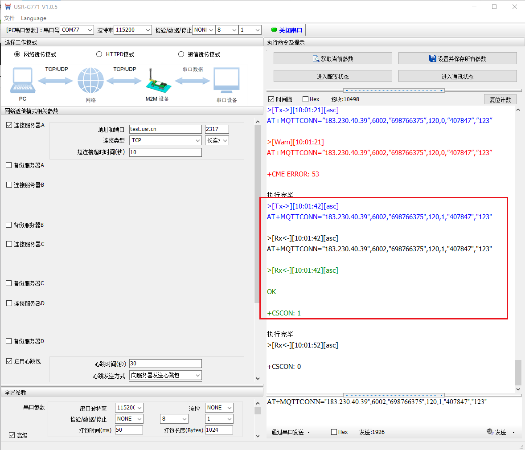The width and height of the screenshot is (525, 450).
Task: Click the send icon next to 发送
Action: 490,432
